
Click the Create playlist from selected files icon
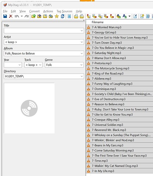pos(82,16)
